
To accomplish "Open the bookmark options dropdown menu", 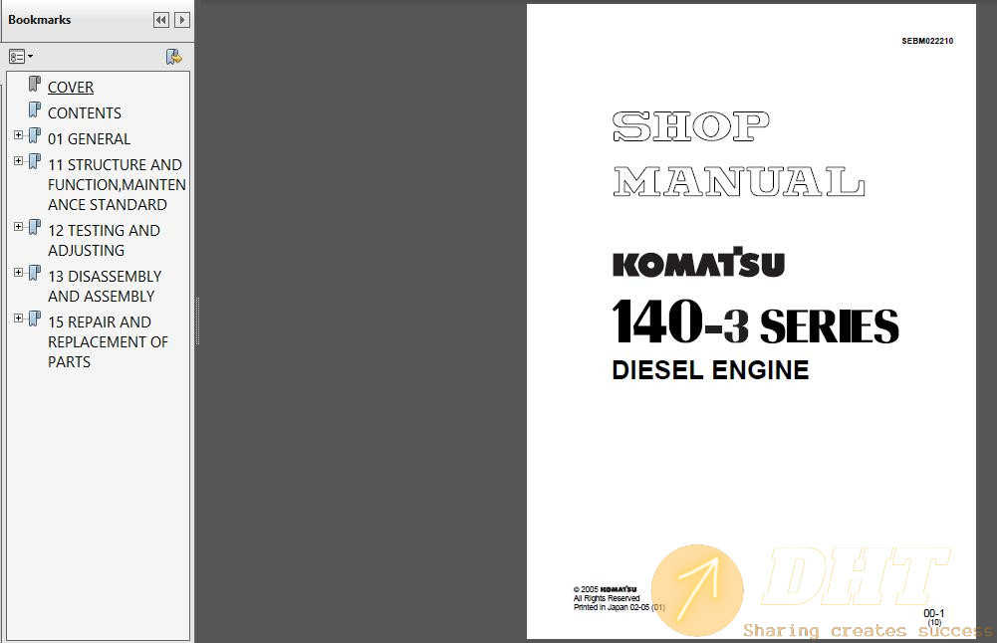I will click(21, 57).
